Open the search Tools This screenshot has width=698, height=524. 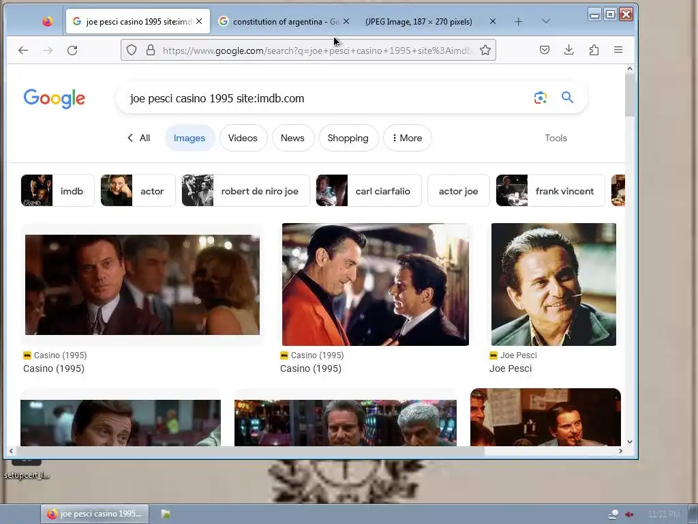(x=556, y=138)
